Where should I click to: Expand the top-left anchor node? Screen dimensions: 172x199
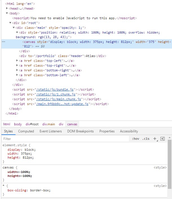pos(17,61)
